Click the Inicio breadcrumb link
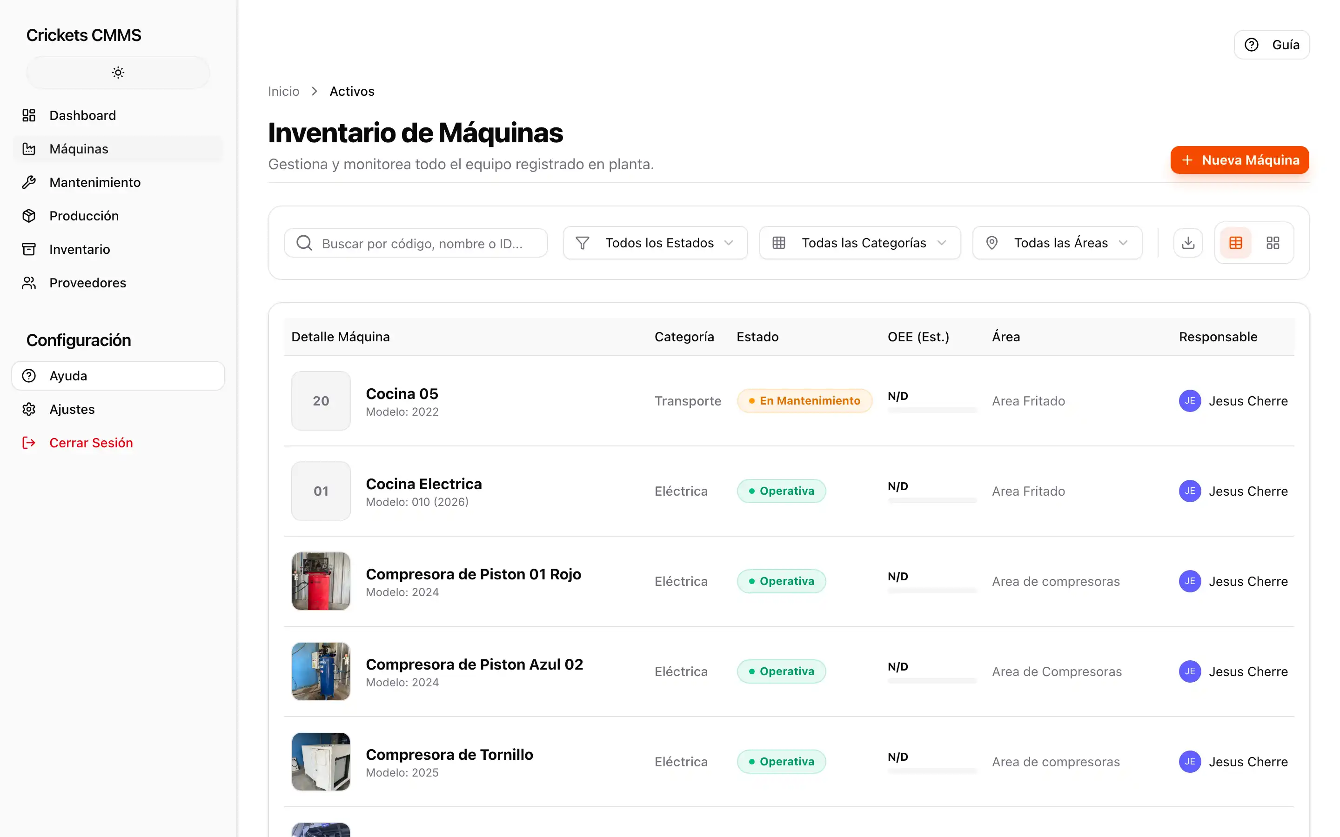This screenshot has height=837, width=1340. [283, 91]
